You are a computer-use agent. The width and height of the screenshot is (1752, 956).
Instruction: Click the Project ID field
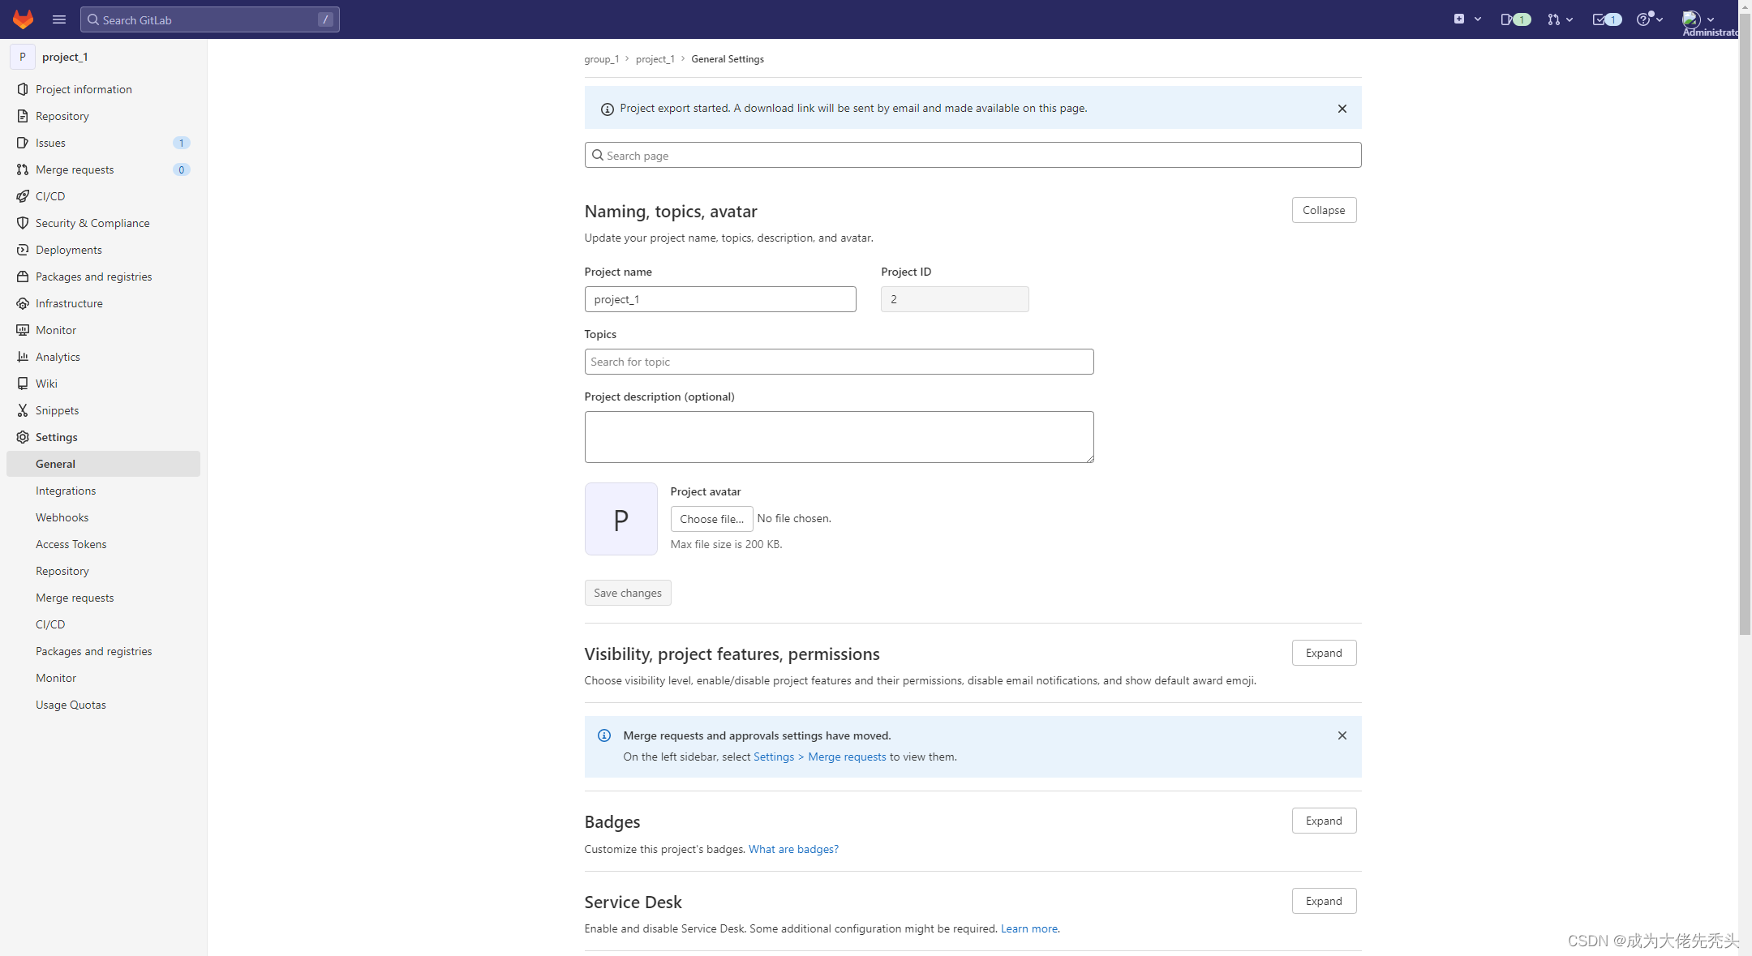(955, 299)
